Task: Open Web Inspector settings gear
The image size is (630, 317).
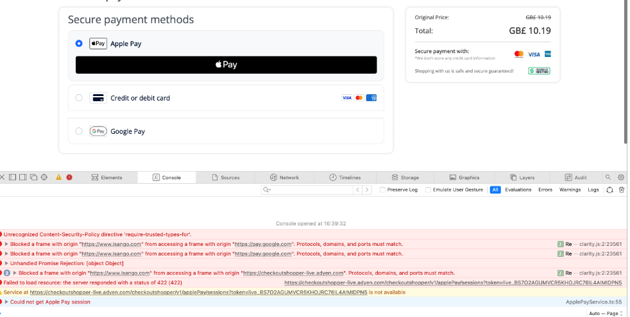Action: click(621, 177)
